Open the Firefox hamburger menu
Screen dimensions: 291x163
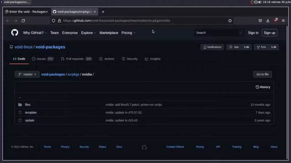pos(283,21)
